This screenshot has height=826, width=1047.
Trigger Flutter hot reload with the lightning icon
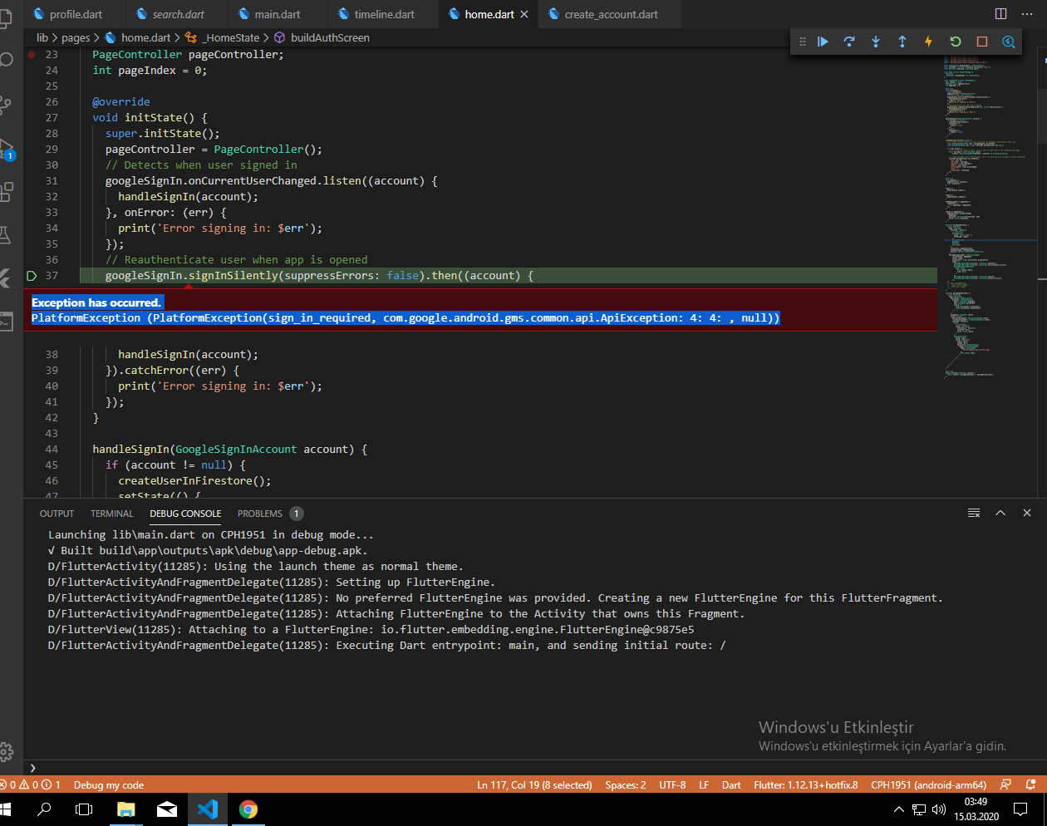pos(928,42)
